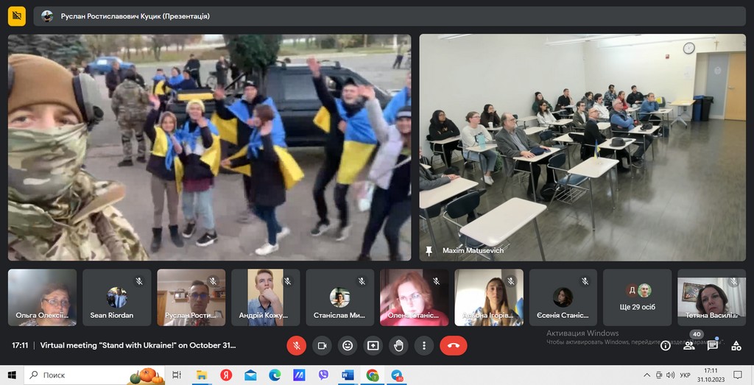Unmute the microphone in the call bar
Screen dimensions: 754x385
click(296, 345)
